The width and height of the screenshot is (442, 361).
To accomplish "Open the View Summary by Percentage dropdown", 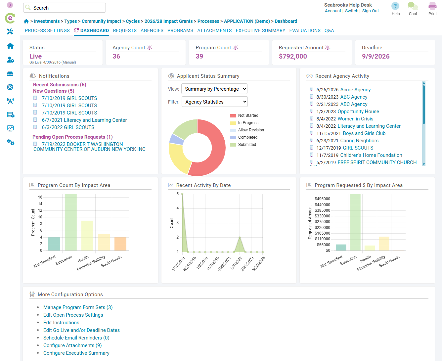I will tap(214, 89).
